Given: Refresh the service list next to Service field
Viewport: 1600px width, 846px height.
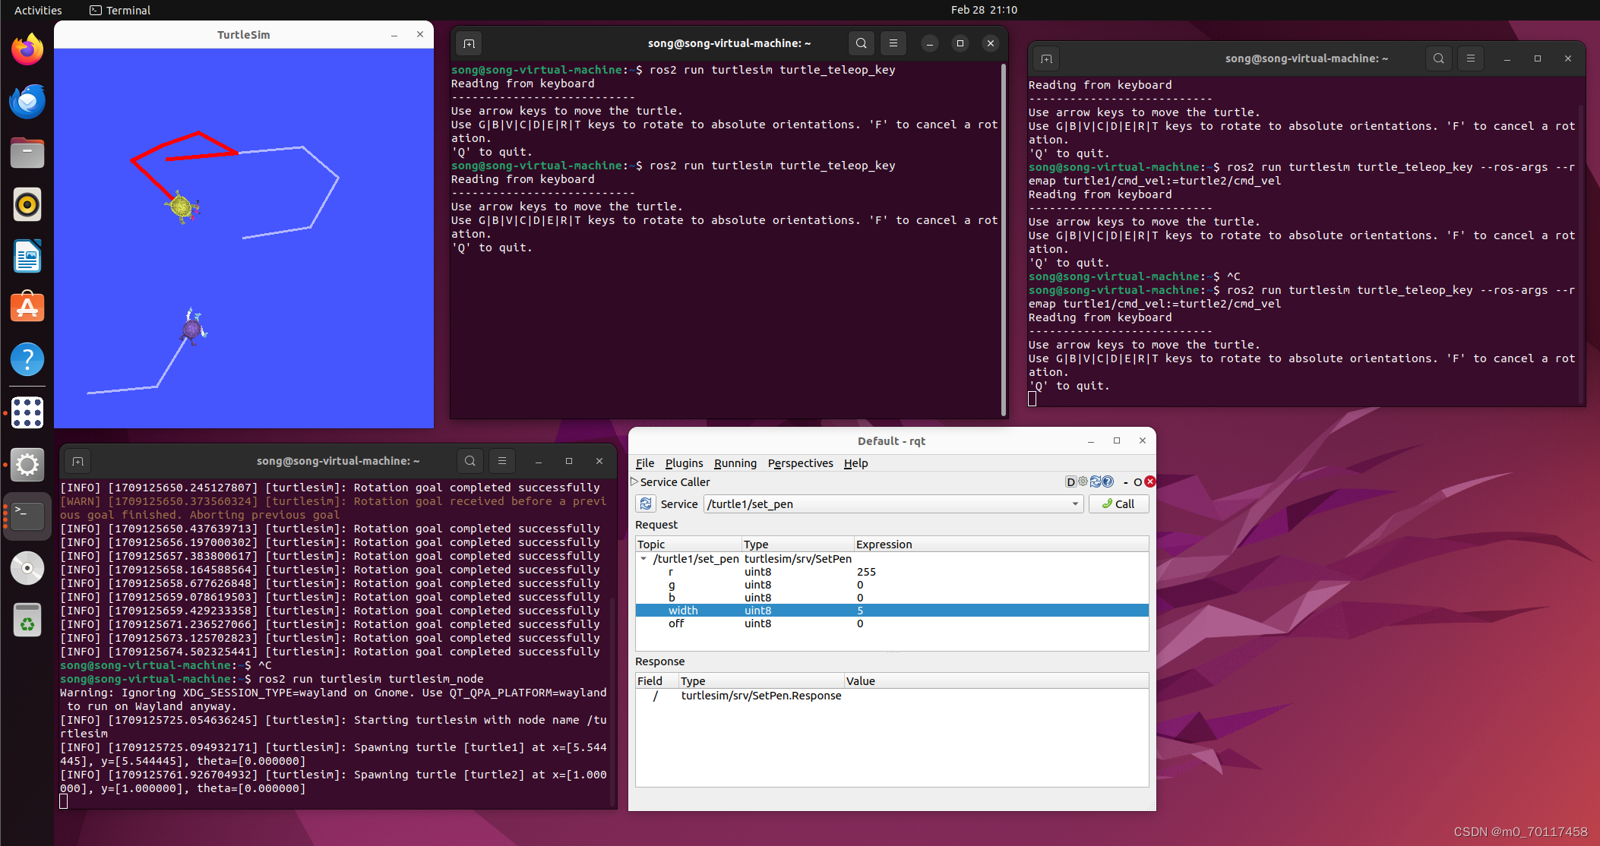Looking at the screenshot, I should point(646,503).
